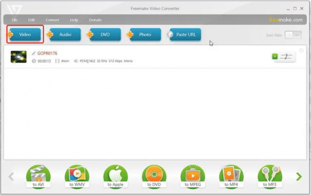Click the clock icon beside 00:00:13

coord(34,61)
